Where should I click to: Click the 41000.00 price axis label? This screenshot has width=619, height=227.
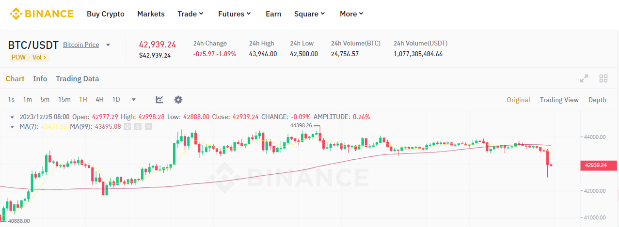[595, 217]
